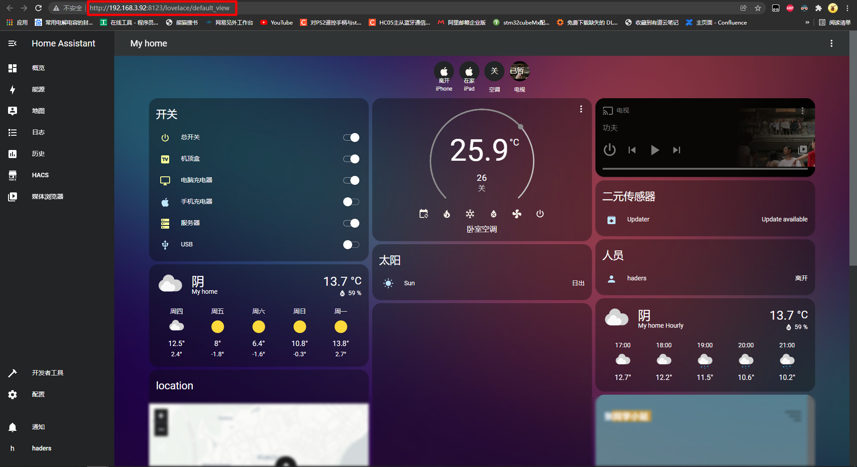
Task: Click the TV media progress bar
Action: click(705, 168)
